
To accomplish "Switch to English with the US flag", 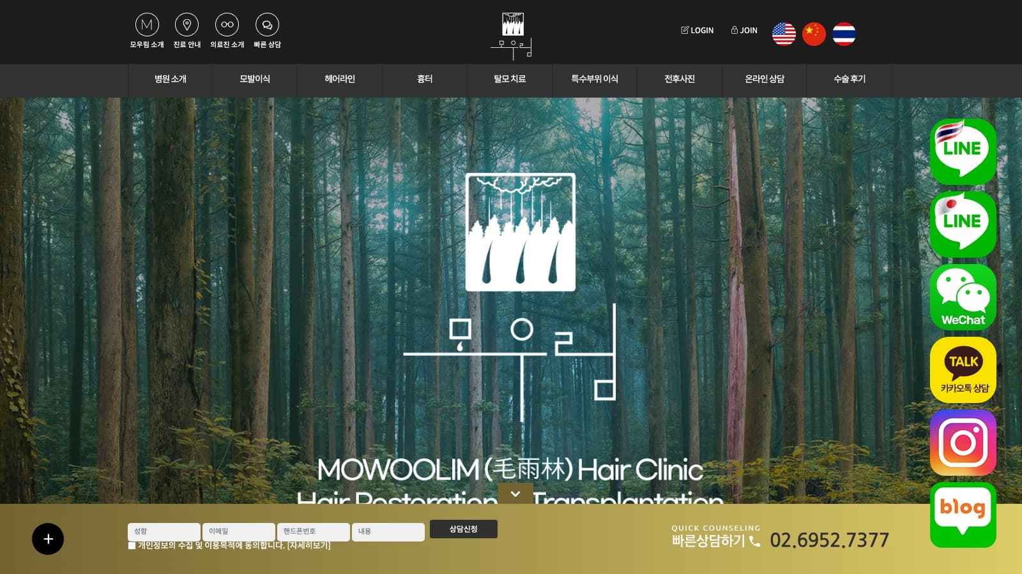I will pos(784,34).
